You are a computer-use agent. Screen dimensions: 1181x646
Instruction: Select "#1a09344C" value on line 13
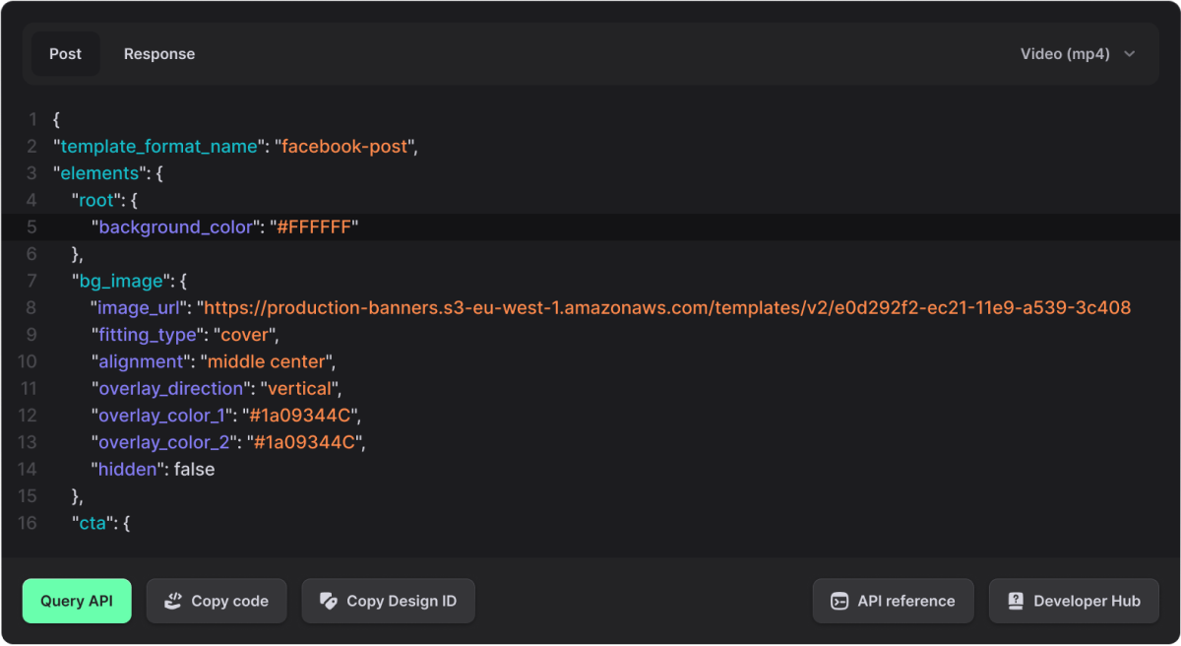pos(306,442)
